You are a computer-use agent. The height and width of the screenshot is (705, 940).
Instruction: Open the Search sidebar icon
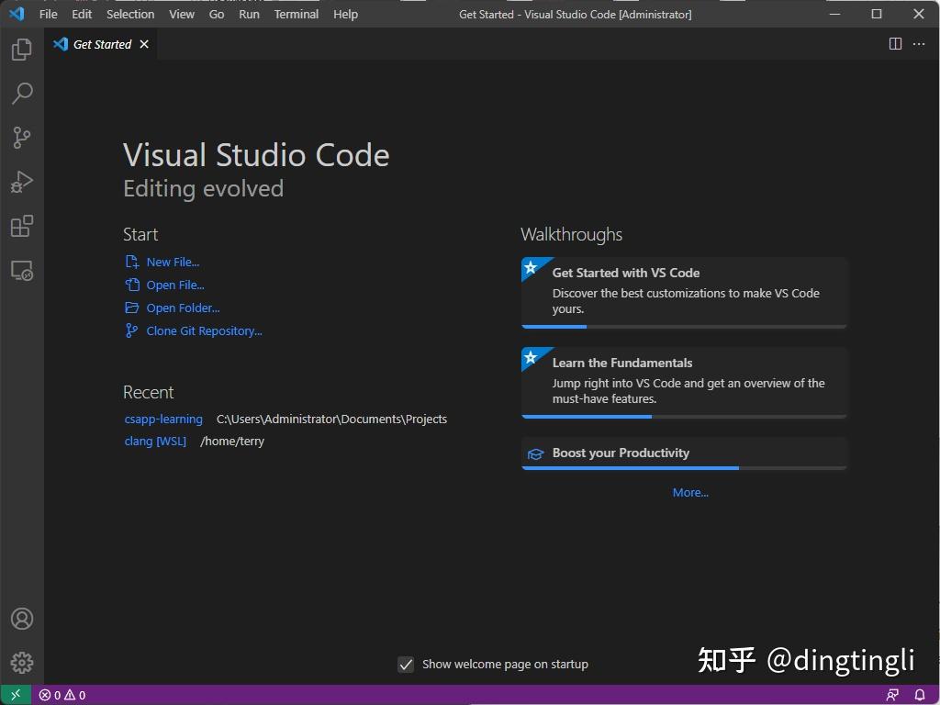(x=21, y=94)
